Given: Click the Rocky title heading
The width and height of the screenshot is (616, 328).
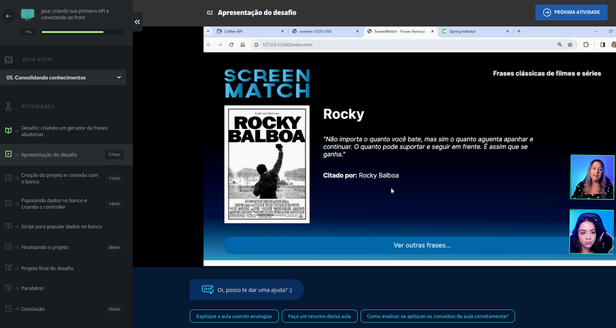Looking at the screenshot, I should click(x=344, y=114).
